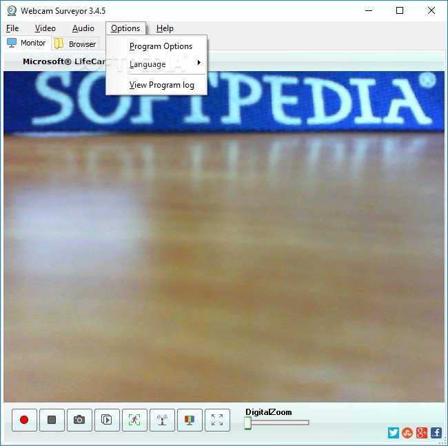Share on Twitter via the bird icon
Image resolution: width=448 pixels, height=446 pixels.
tap(394, 433)
